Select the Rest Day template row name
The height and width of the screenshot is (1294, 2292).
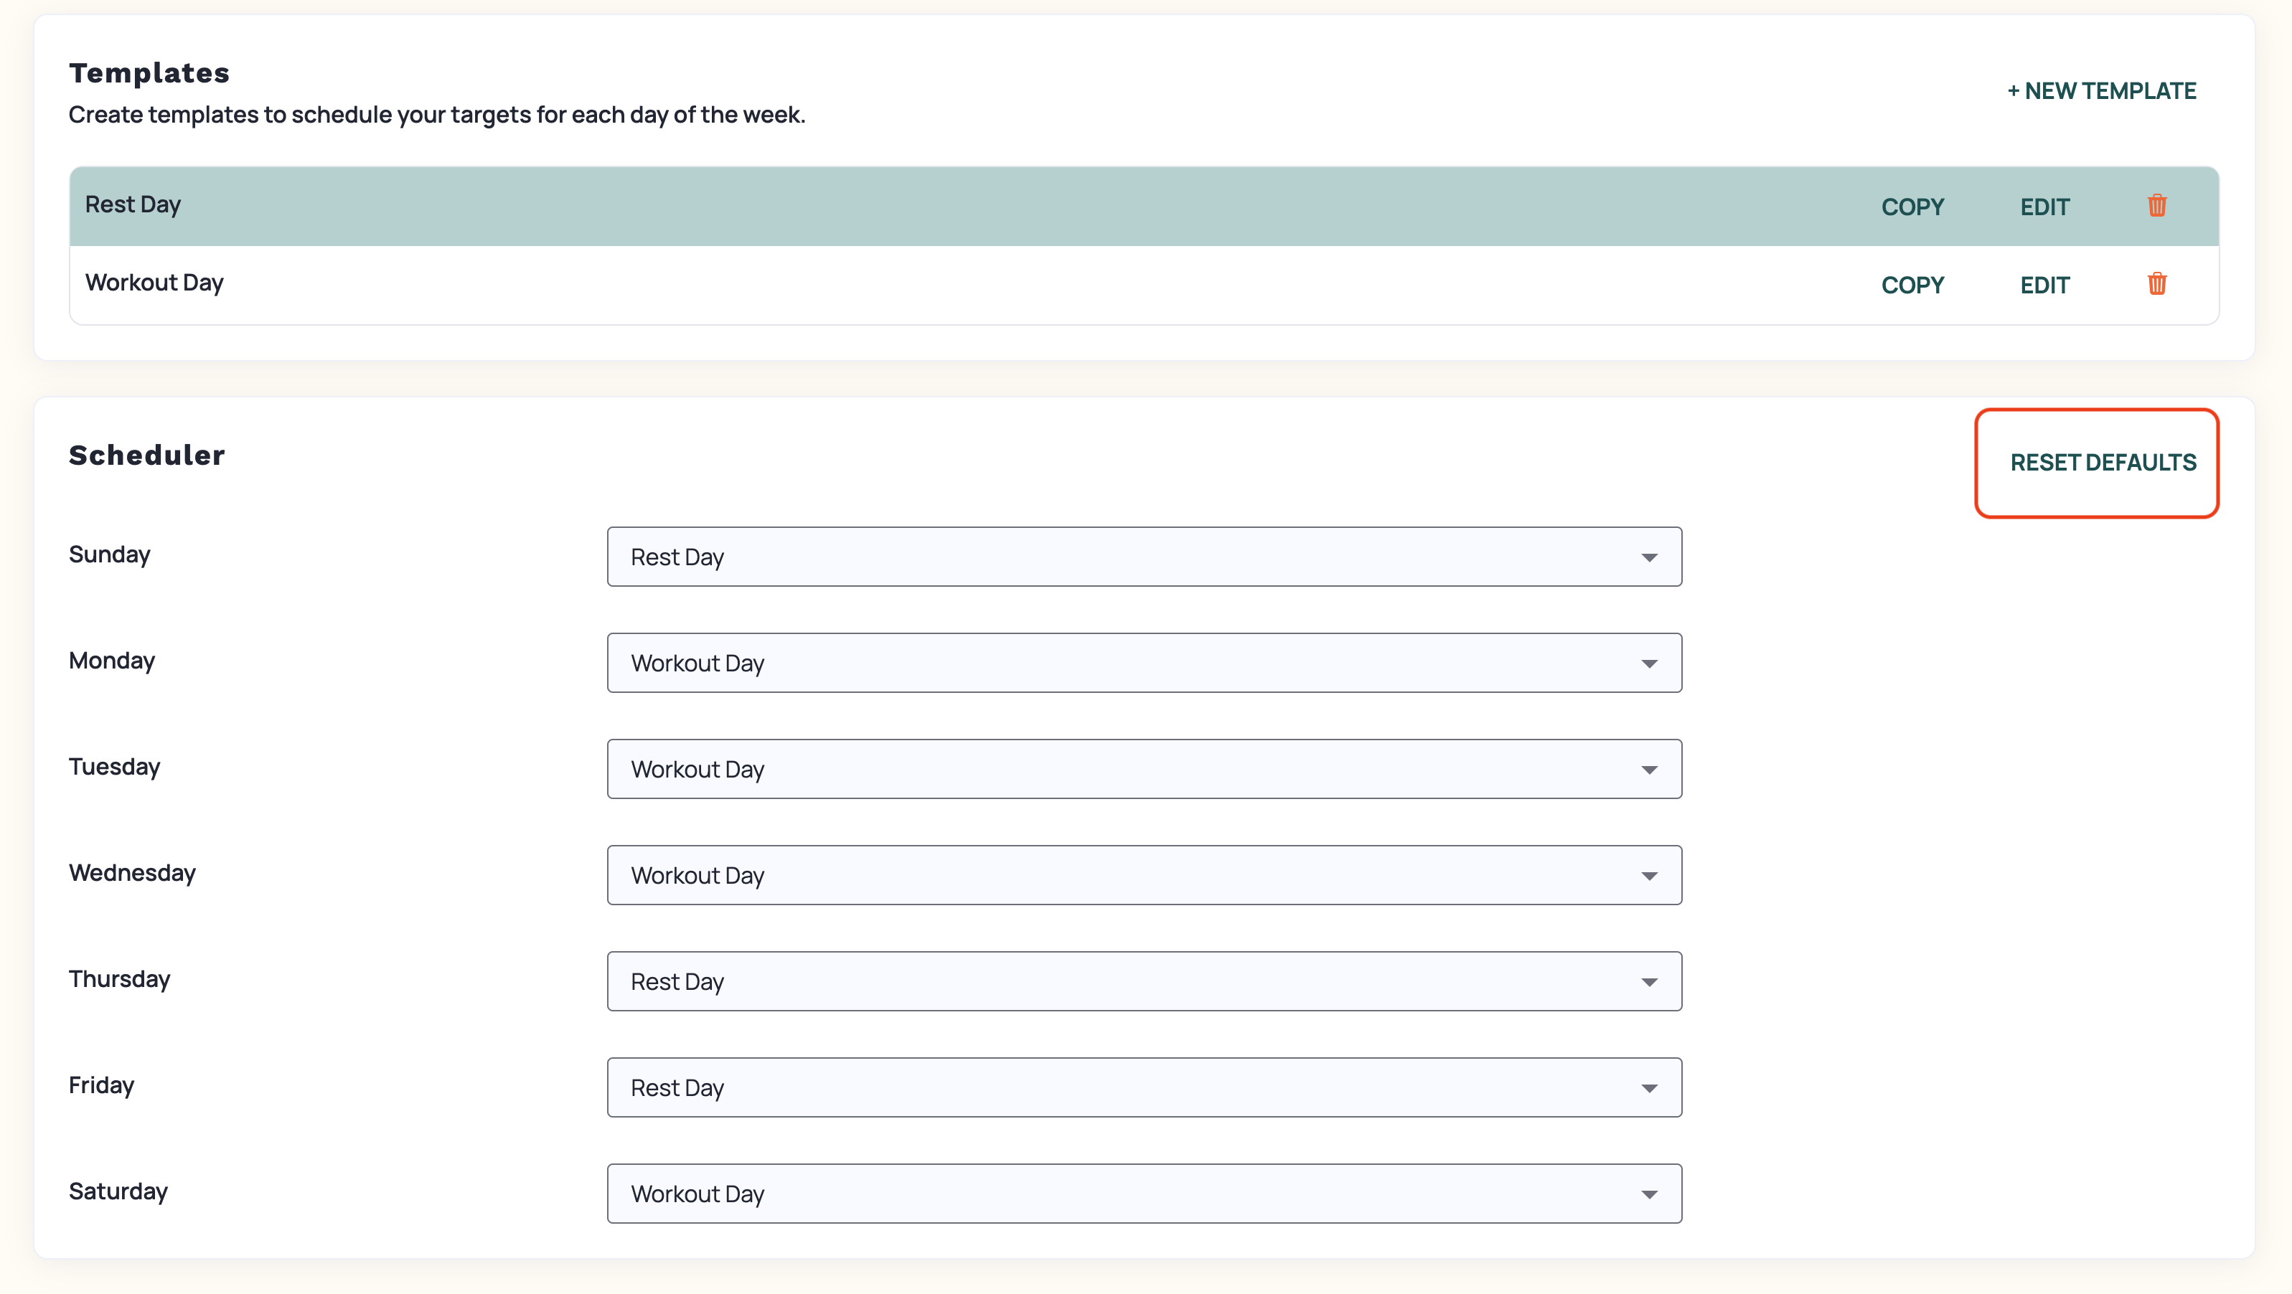[x=133, y=204]
